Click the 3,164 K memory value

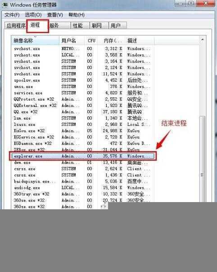coord(113,61)
